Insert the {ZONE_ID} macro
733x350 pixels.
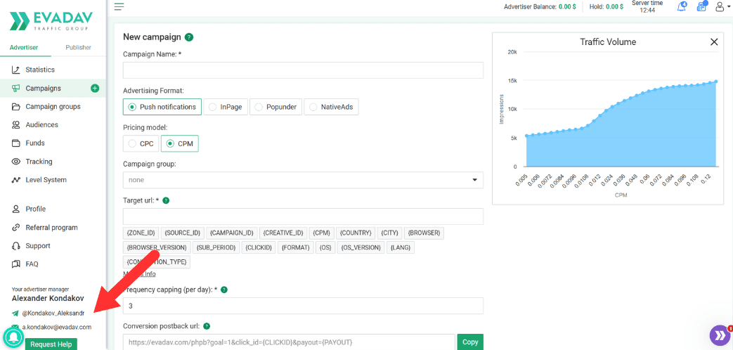[141, 233]
